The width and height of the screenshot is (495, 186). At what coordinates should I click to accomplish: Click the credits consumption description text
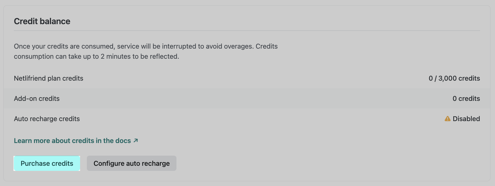point(145,51)
